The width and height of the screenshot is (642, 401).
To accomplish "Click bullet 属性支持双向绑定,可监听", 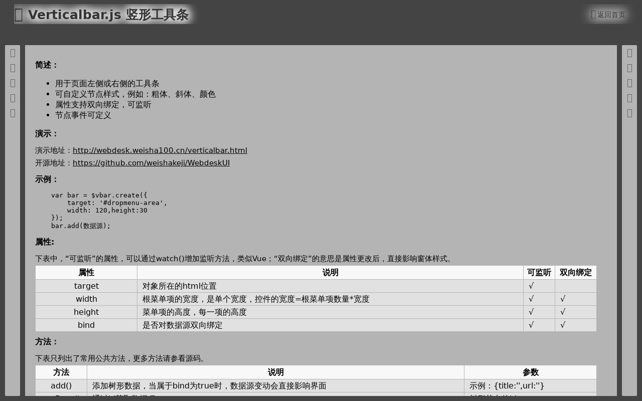I will [103, 105].
